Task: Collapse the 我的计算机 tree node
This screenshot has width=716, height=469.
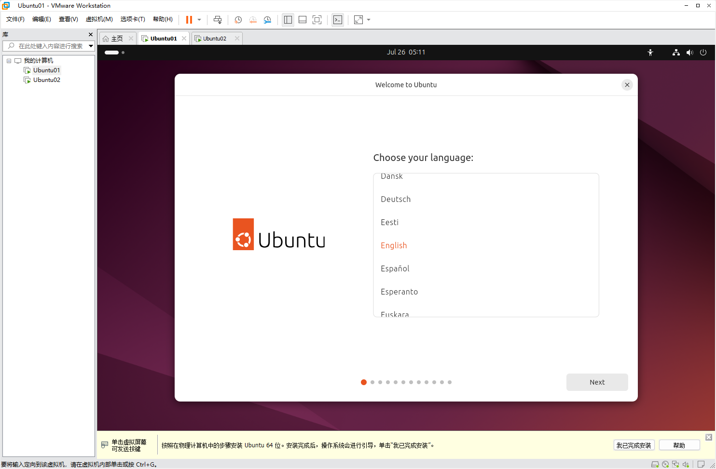Action: click(9, 61)
